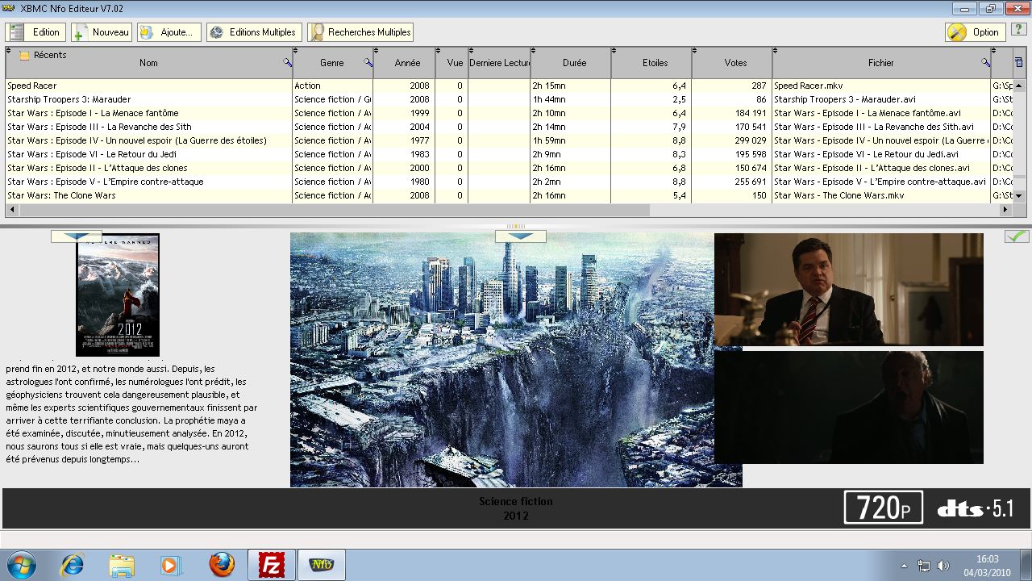Select the 2012 movie poster thumbnail

tap(118, 295)
